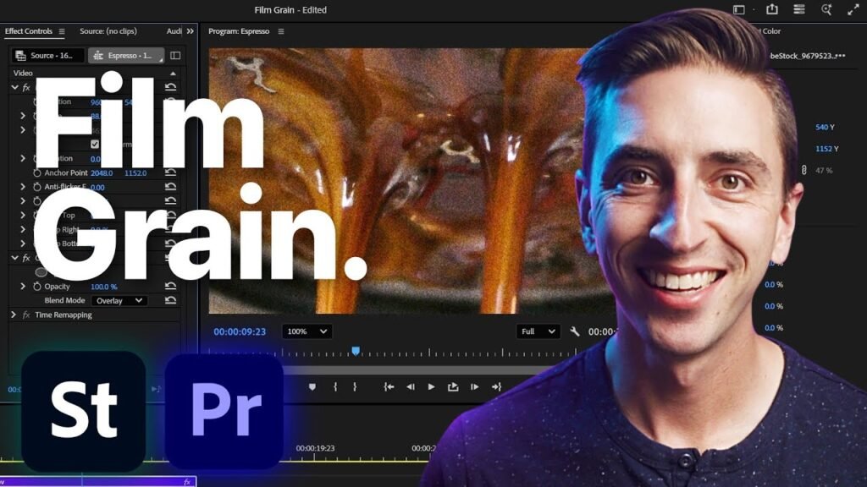867x487 pixels.
Task: Open the Full playback resolution dropdown
Action: pyautogui.click(x=538, y=331)
